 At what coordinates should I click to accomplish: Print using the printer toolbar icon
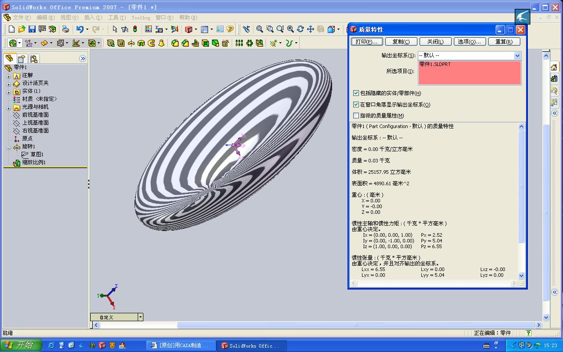pos(66,29)
